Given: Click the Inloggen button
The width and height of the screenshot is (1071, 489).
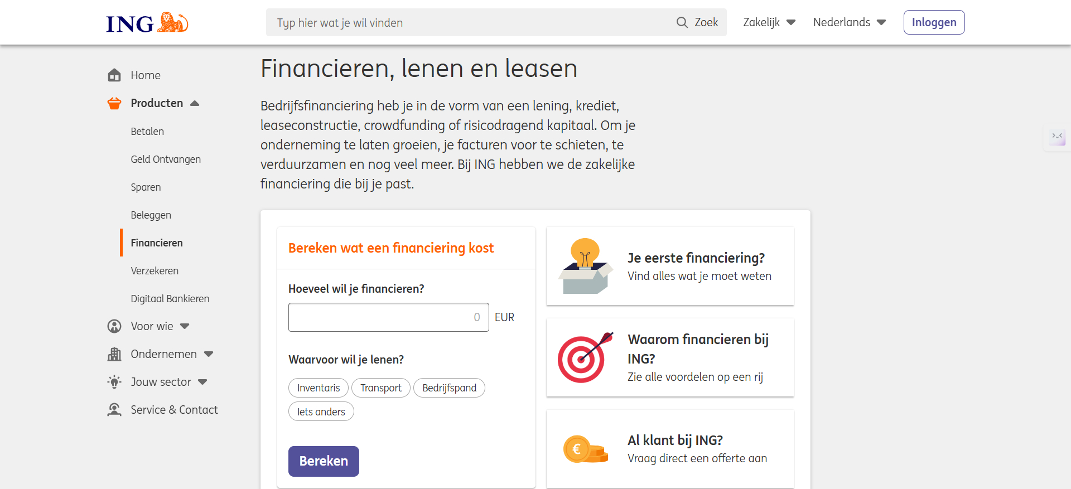Looking at the screenshot, I should (934, 22).
